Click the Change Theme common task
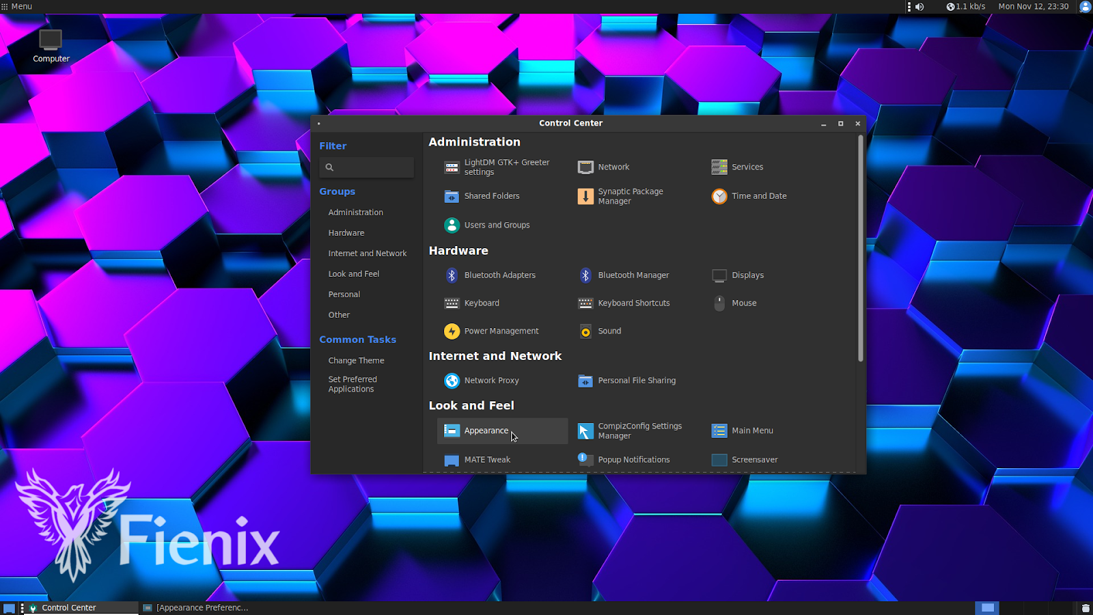 (x=356, y=360)
